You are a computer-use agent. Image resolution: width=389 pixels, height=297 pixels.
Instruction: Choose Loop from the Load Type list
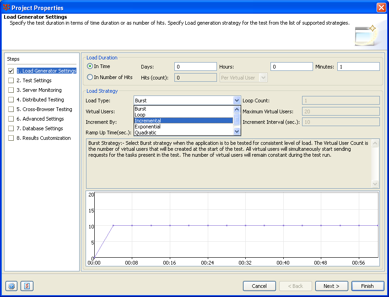184,115
